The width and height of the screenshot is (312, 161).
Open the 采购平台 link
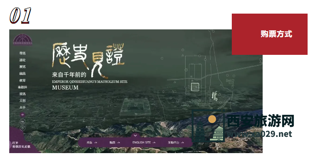coord(176,143)
